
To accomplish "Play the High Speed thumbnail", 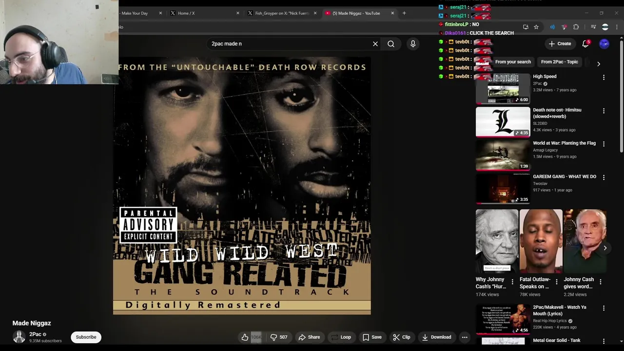I will [x=503, y=88].
